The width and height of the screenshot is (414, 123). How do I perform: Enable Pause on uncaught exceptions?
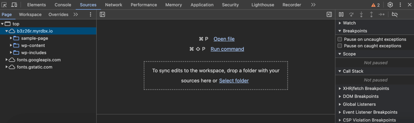pyautogui.click(x=340, y=39)
